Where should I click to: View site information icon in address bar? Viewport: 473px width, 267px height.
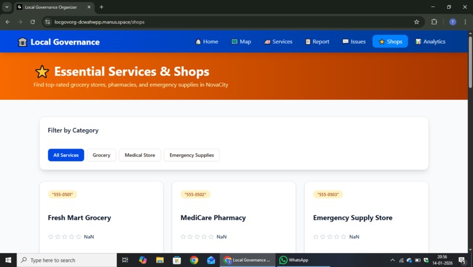[48, 22]
